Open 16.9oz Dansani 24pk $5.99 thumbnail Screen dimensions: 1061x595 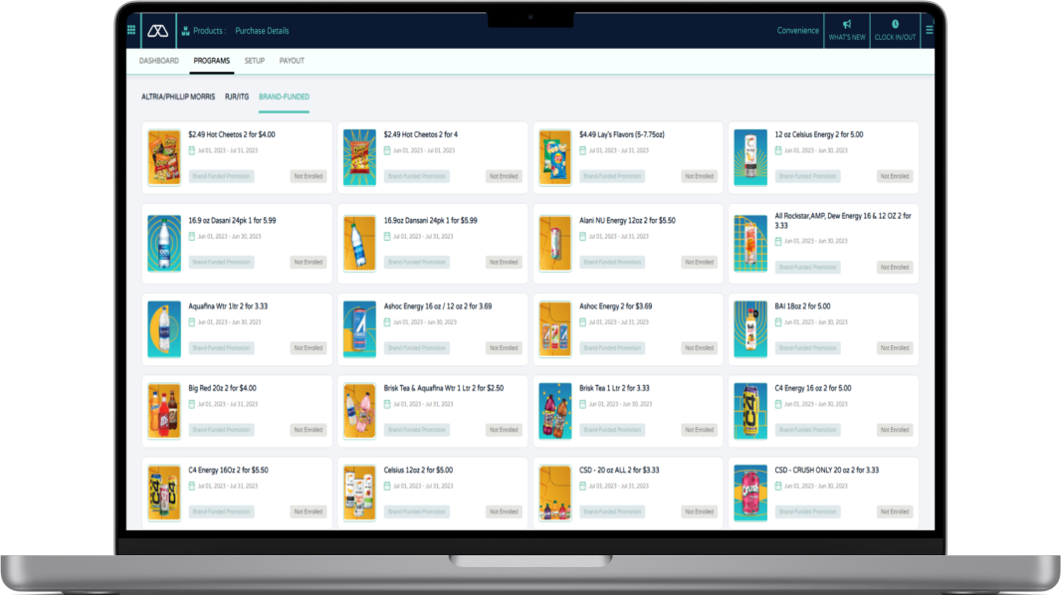tap(359, 244)
